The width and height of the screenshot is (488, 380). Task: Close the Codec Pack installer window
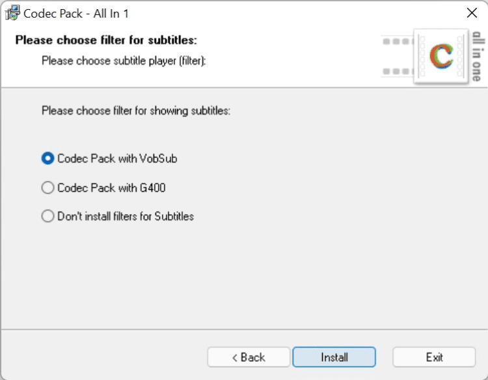472,13
